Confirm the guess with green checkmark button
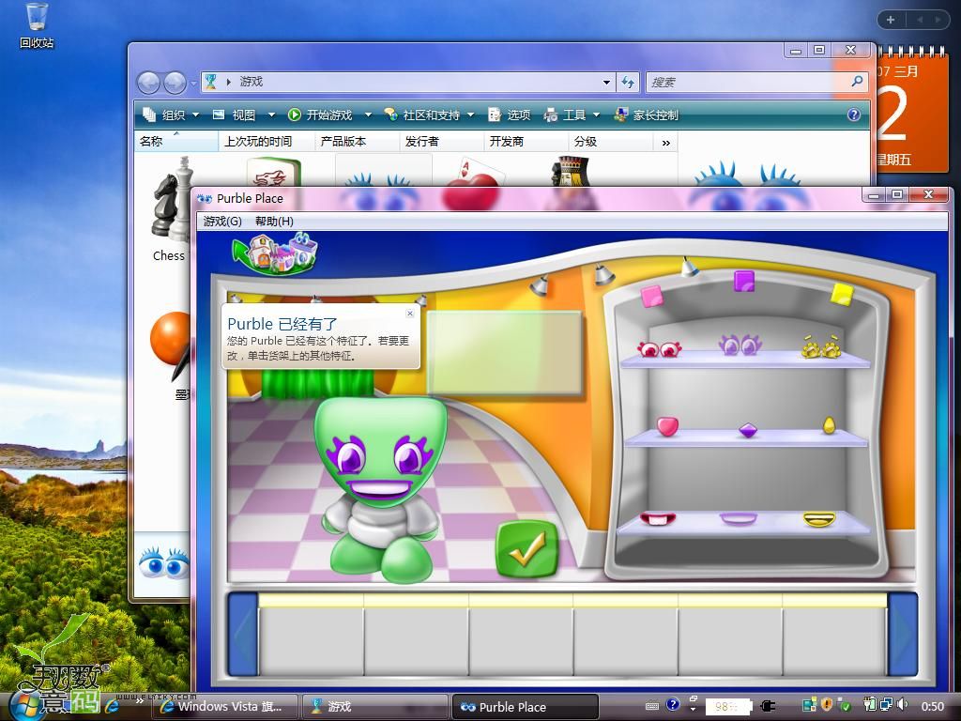Screen dimensions: 961x721 (x=527, y=549)
